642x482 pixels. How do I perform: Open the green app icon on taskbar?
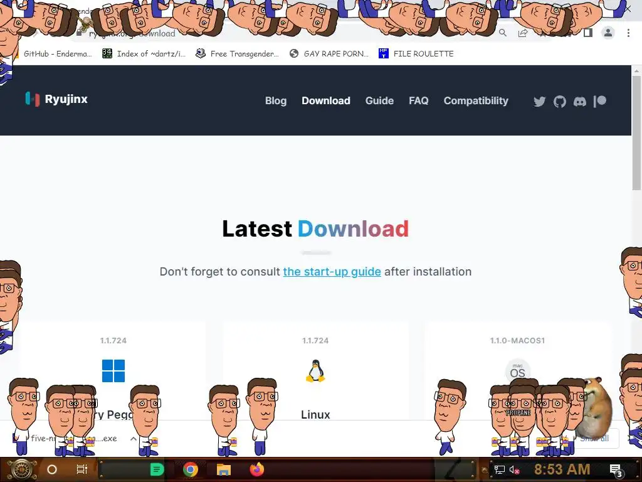click(x=157, y=469)
